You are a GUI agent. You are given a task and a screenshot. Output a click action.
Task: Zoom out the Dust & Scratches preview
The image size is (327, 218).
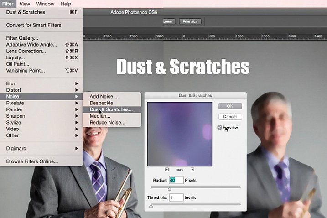pyautogui.click(x=167, y=169)
